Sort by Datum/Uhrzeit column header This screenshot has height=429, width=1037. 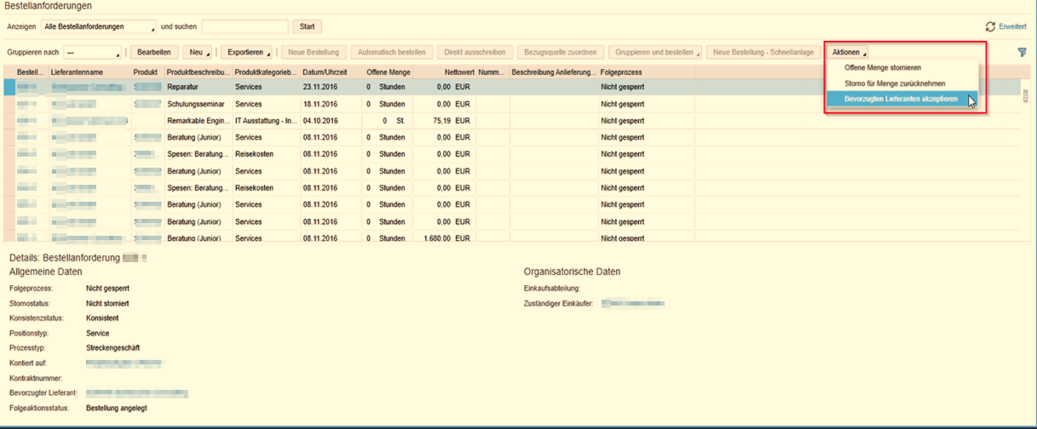tap(331, 71)
